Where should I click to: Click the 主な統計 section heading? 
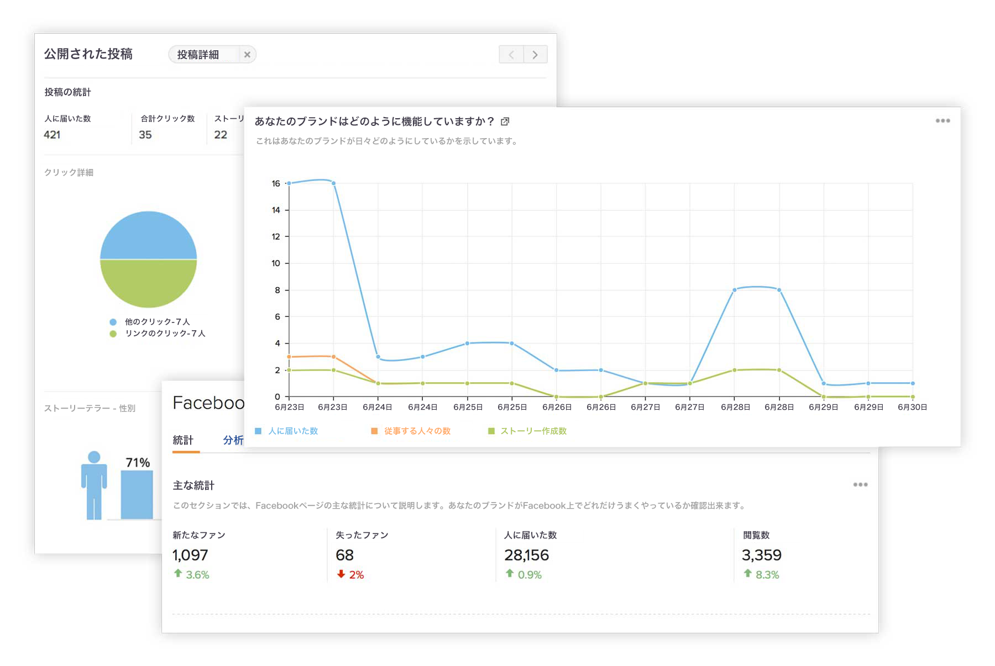click(x=193, y=485)
